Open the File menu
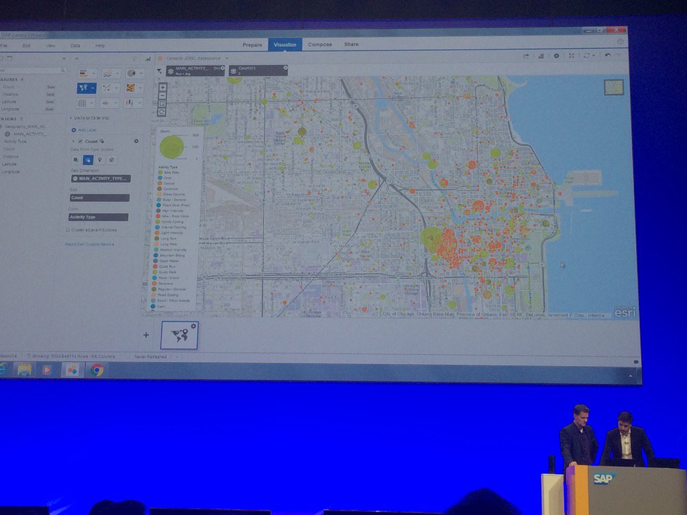The width and height of the screenshot is (687, 515). (x=3, y=46)
